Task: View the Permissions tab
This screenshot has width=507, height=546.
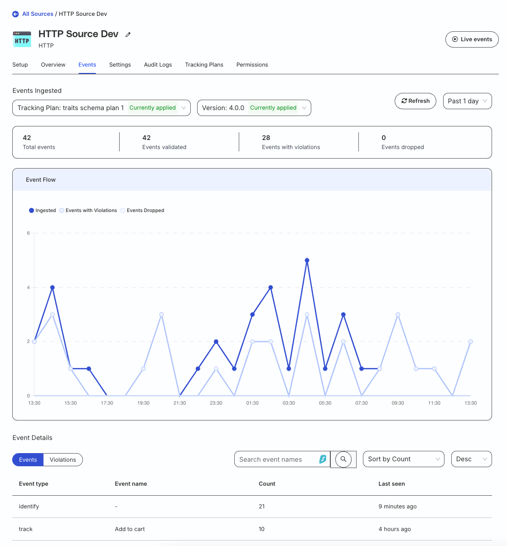Action: 252,65
